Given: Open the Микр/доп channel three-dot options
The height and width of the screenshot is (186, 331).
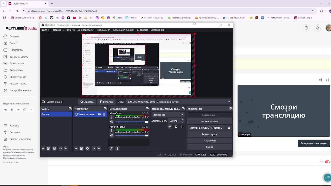Looking at the screenshot, I should [112, 117].
